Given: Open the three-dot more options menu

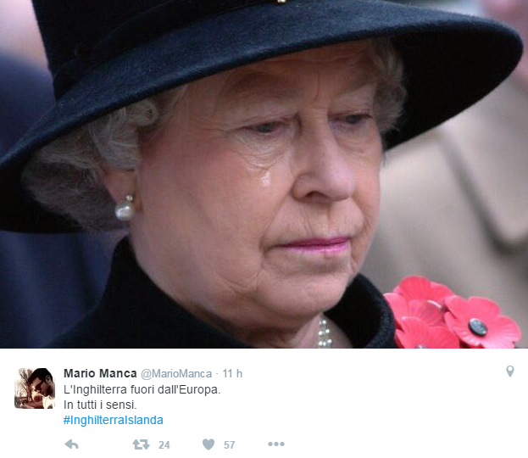Looking at the screenshot, I should click(276, 444).
